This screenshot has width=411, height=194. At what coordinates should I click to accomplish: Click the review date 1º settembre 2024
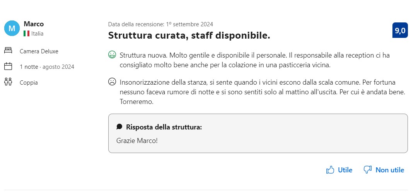(160, 24)
